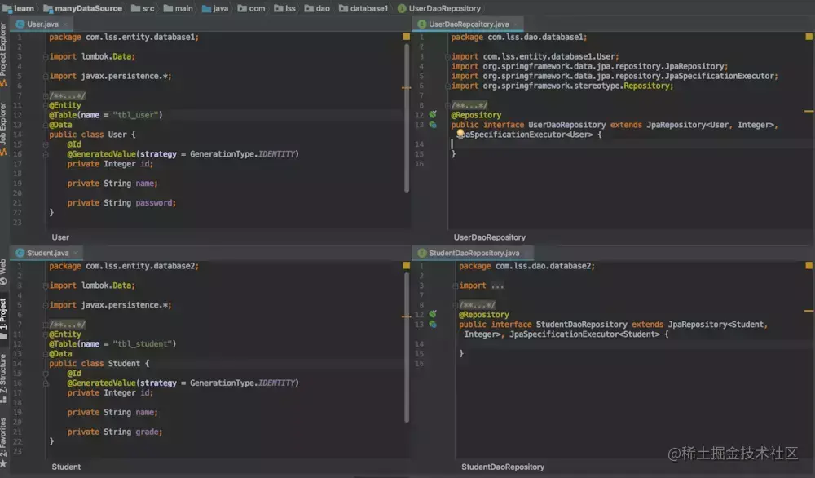Click the Spring bean gutter icon beside @Repository in UserDaoRepository
The height and width of the screenshot is (478, 815).
tap(433, 114)
